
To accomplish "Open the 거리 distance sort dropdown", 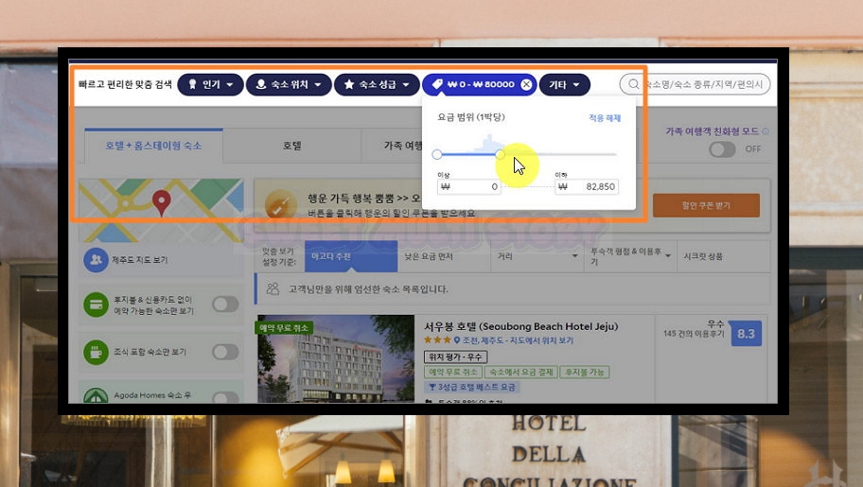I will [x=537, y=256].
